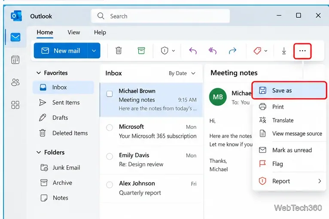Choose Flag from the menu

pyautogui.click(x=289, y=164)
